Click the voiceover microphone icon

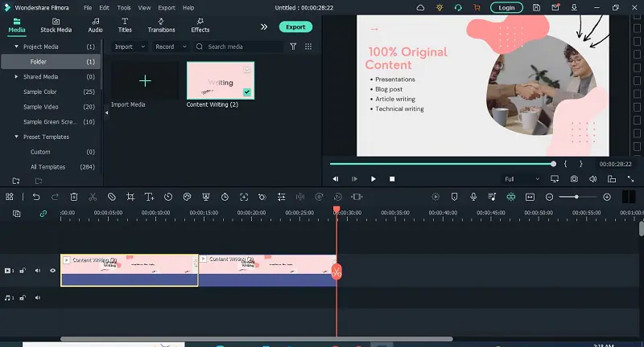click(473, 197)
